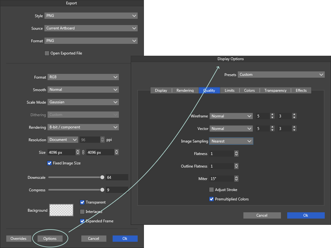Toggle the Transparent checkbox
This screenshot has width=331, height=248.
point(82,202)
